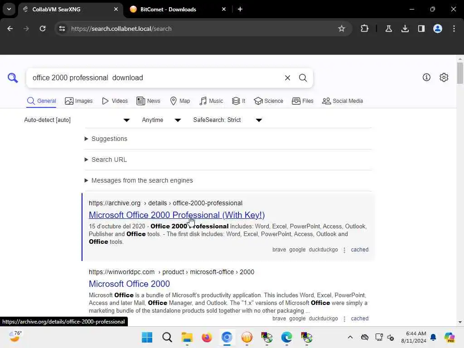Launch Firefox from the taskbar
Image resolution: width=464 pixels, height=348 pixels.
(207, 337)
